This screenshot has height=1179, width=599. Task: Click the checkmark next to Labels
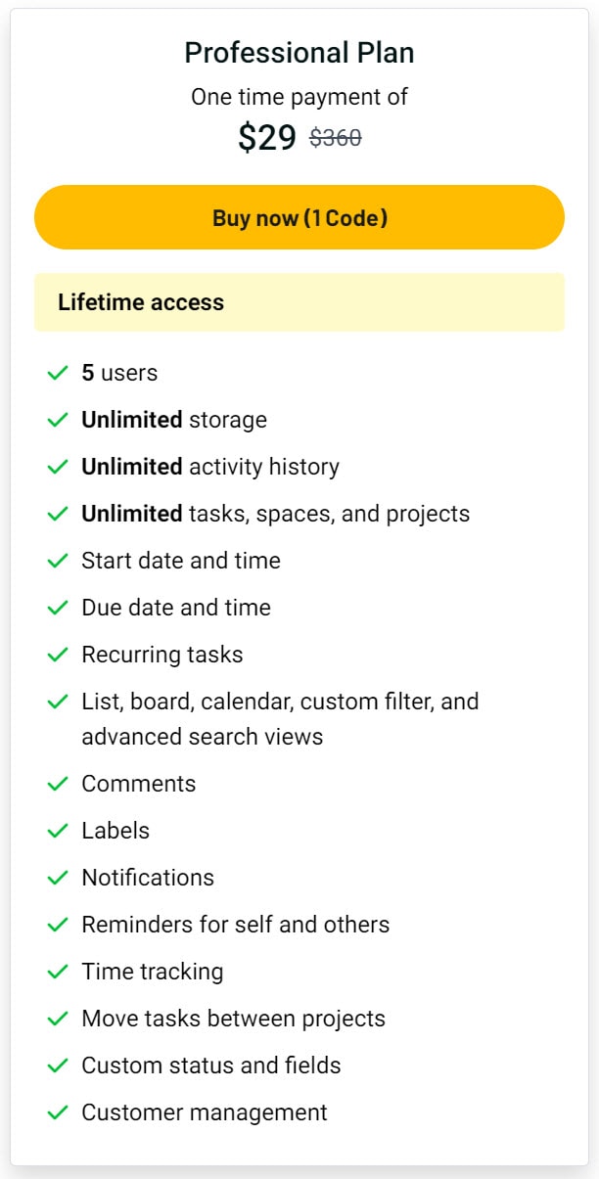click(58, 831)
